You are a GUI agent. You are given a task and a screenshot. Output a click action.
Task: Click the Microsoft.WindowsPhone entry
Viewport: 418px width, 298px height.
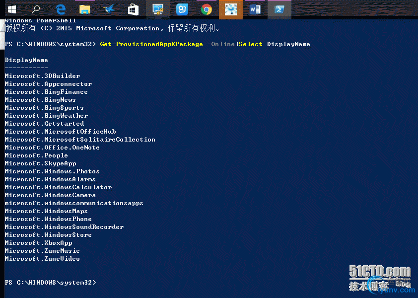click(x=48, y=220)
